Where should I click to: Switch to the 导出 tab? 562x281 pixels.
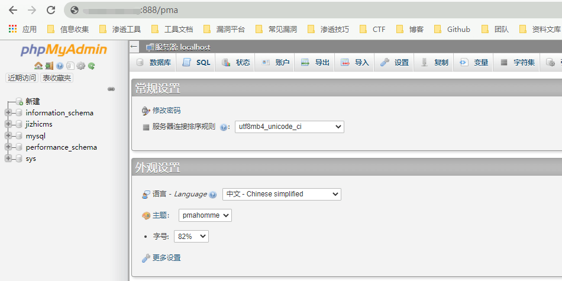pyautogui.click(x=315, y=63)
